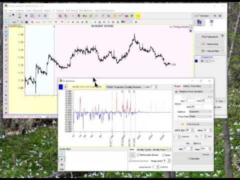This screenshot has width=240, height=180.
Task: Click the Animation button in right panel
Action: point(202,16)
